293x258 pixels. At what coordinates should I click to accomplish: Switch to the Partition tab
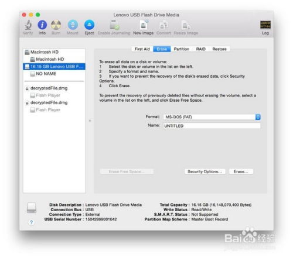[182, 49]
